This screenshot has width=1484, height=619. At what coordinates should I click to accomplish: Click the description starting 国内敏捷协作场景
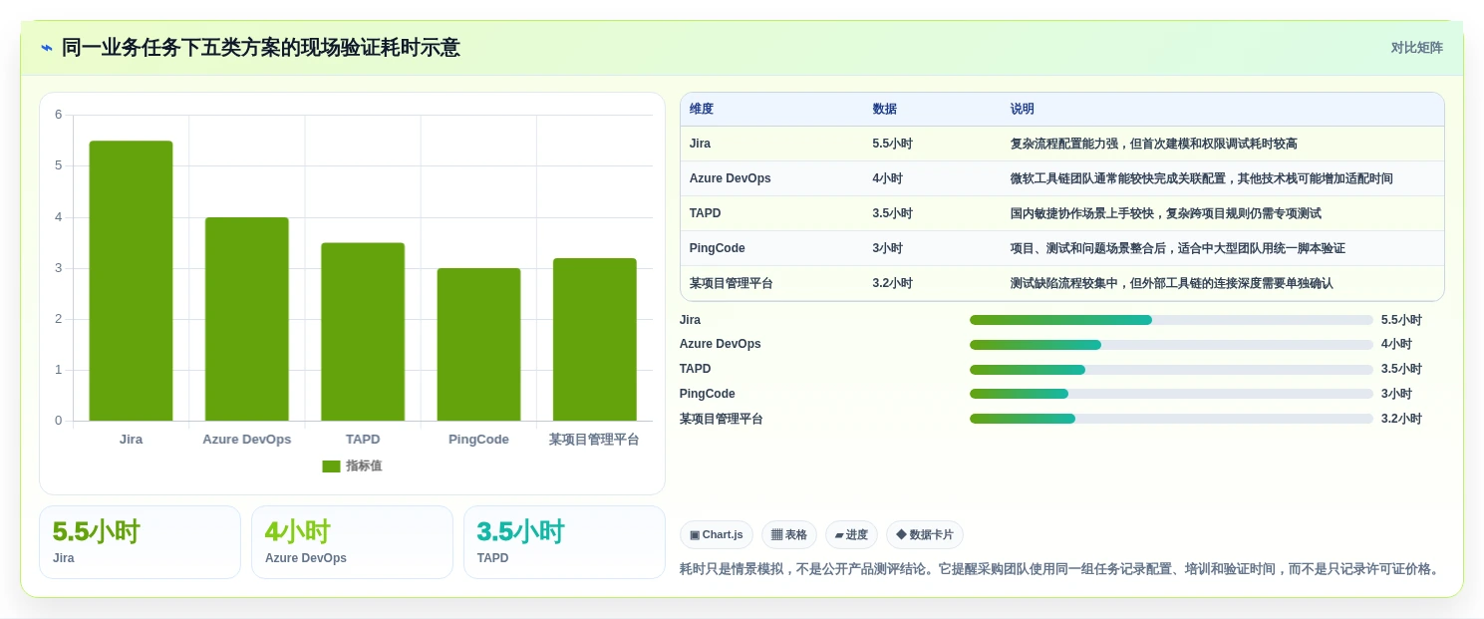coord(1166,213)
